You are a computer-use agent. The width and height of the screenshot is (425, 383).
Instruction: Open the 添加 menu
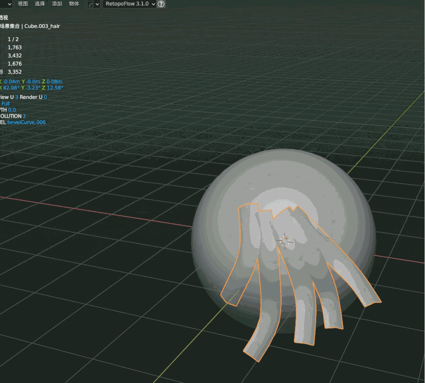tap(57, 4)
